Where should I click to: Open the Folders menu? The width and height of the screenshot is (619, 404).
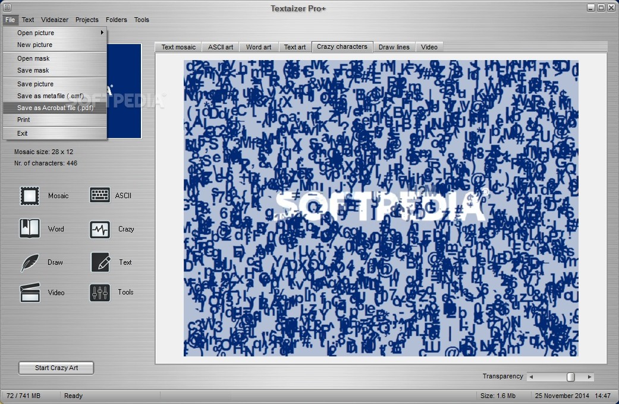(116, 20)
